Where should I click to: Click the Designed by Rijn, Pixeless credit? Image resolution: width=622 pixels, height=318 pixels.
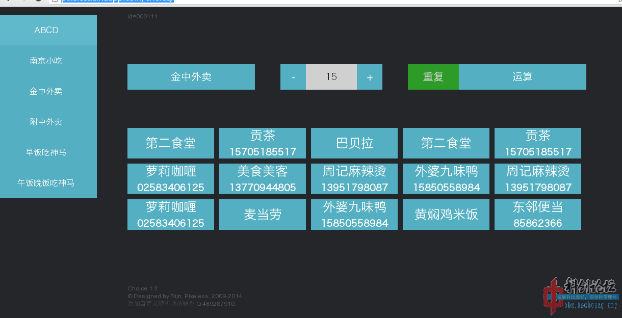[x=186, y=296]
